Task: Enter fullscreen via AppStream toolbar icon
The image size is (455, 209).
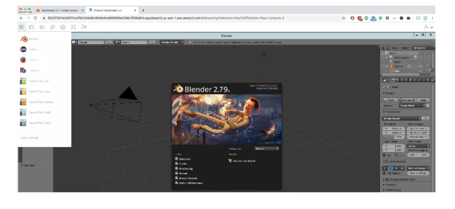Action: (x=73, y=27)
